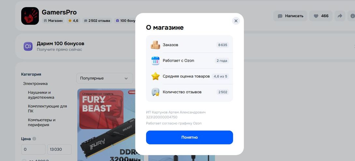Select Наушники и аудиотехника category
The height and width of the screenshot is (161, 355).
41,95
